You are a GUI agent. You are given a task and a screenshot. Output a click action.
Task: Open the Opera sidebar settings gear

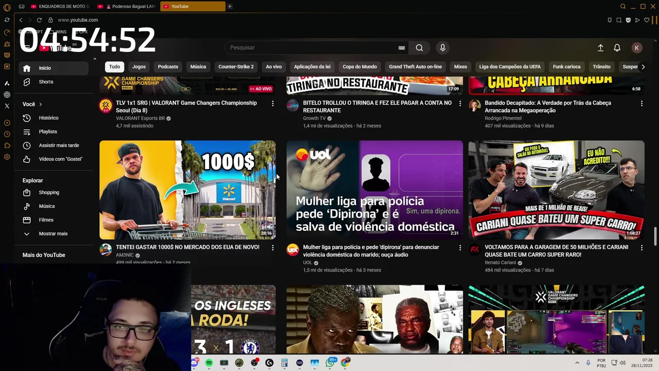click(7, 157)
